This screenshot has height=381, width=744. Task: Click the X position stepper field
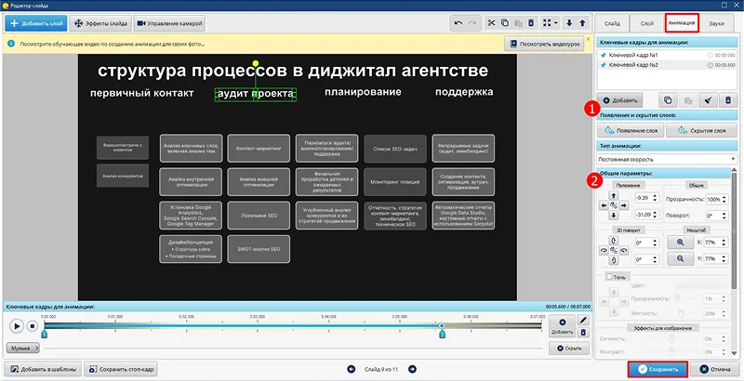point(646,198)
